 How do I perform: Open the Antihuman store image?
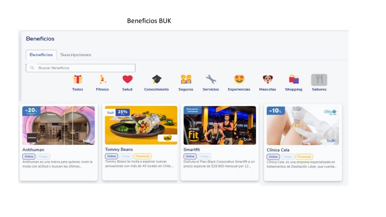click(58, 125)
